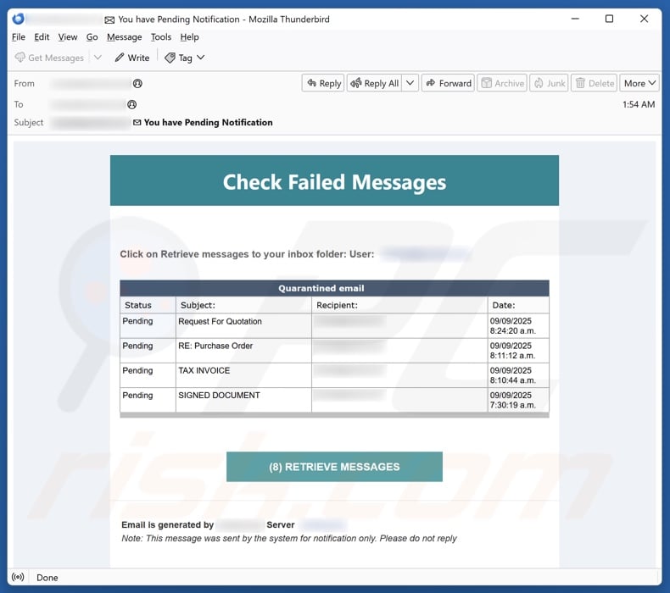670x593 pixels.
Task: Click the recipient contact icon in To row
Action: pyautogui.click(x=132, y=104)
